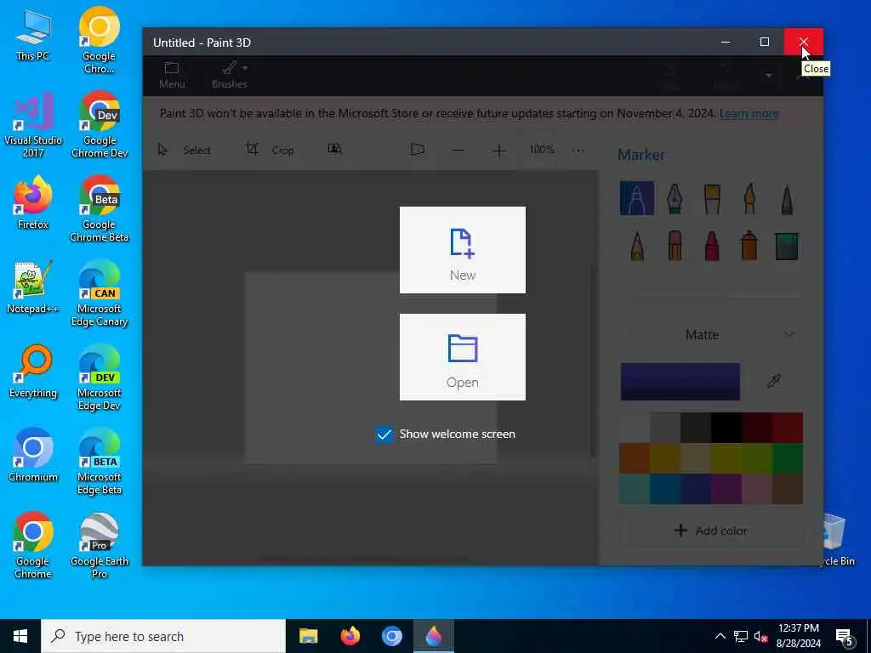Select the Spray can brush
This screenshot has height=653, width=871.
pyautogui.click(x=749, y=245)
